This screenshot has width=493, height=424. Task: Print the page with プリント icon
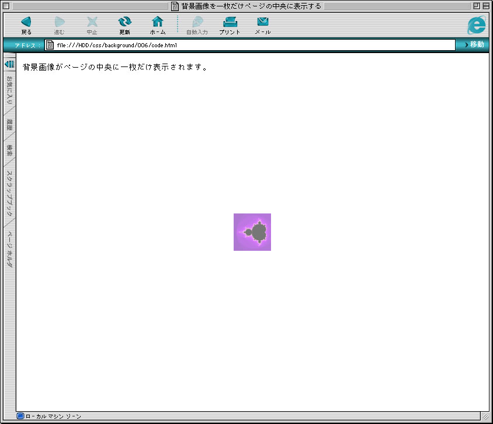[230, 23]
